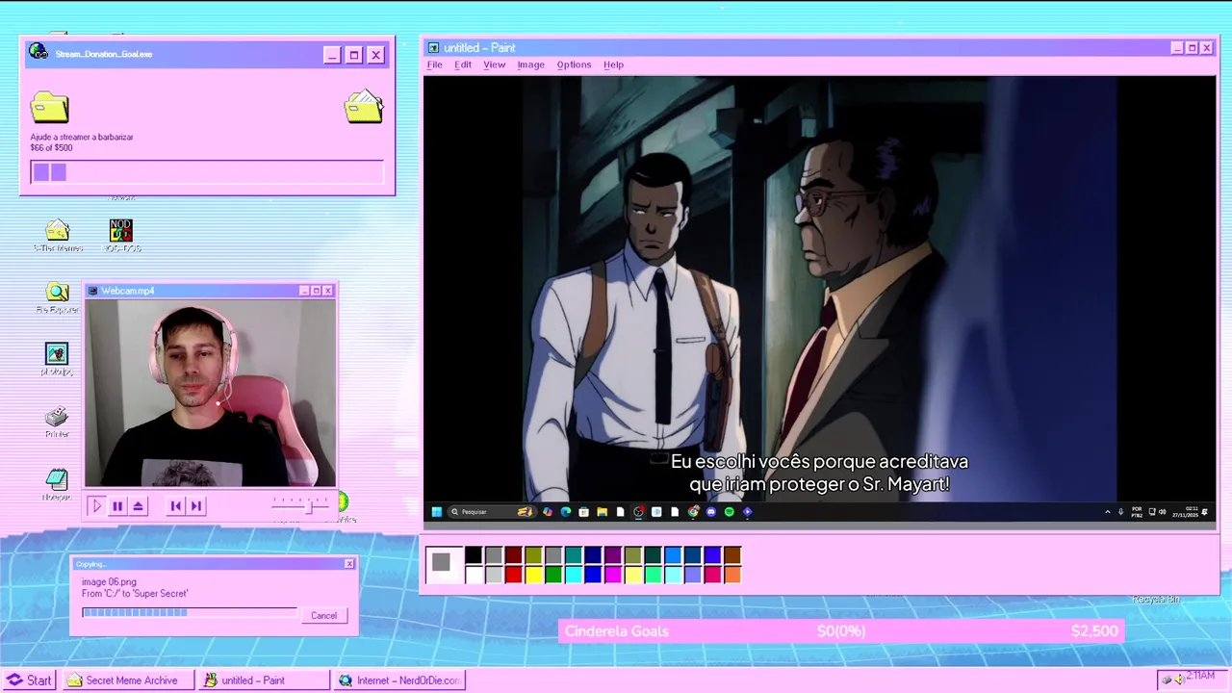Open the Edit menu in Paint
Image resolution: width=1232 pixels, height=693 pixels.
point(463,64)
